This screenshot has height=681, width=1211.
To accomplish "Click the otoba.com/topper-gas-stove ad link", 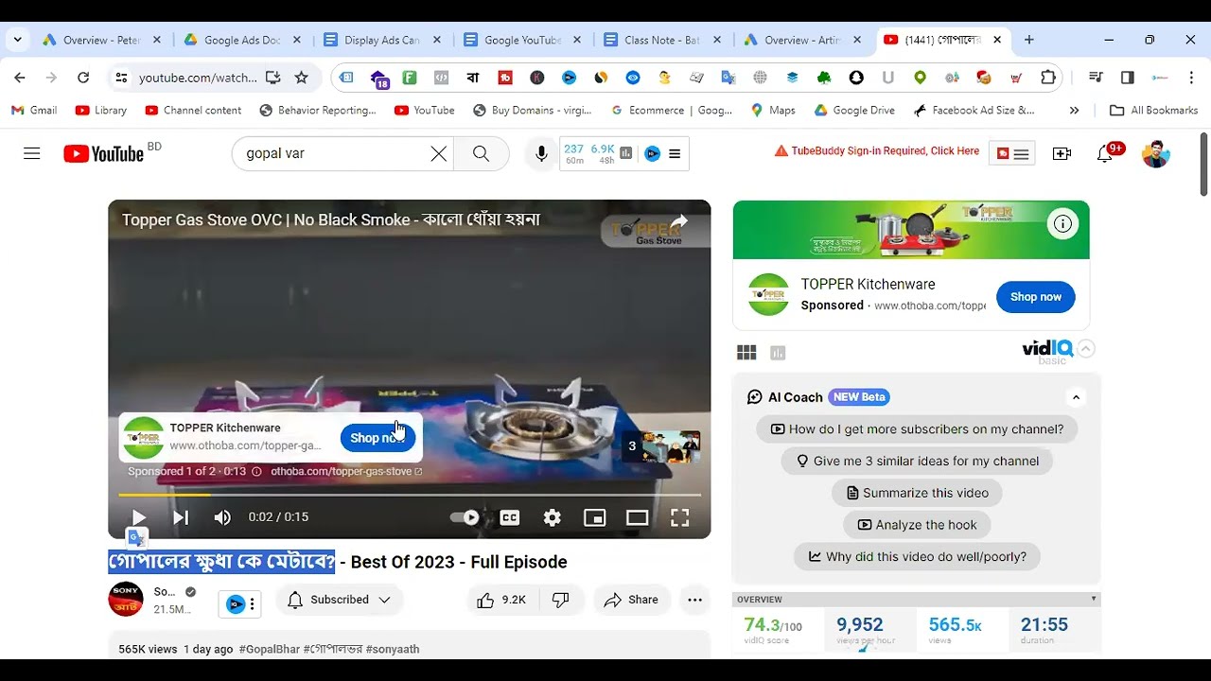I will 346,471.
